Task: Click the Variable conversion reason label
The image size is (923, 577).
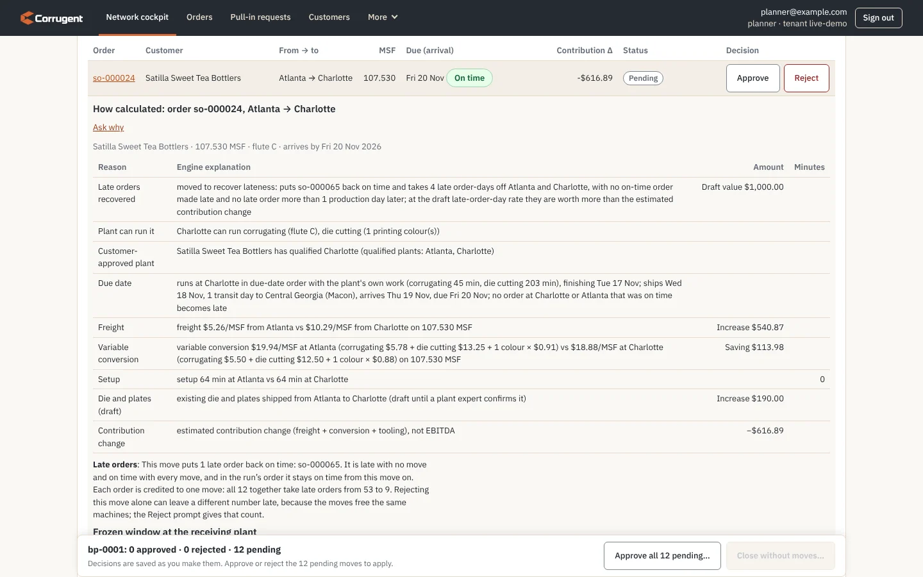Action: click(118, 353)
